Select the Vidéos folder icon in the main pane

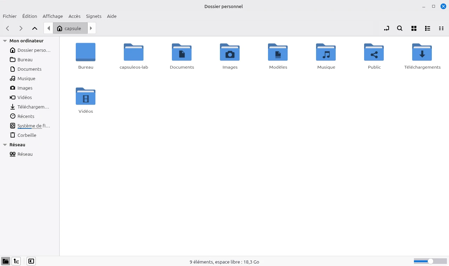point(86,96)
